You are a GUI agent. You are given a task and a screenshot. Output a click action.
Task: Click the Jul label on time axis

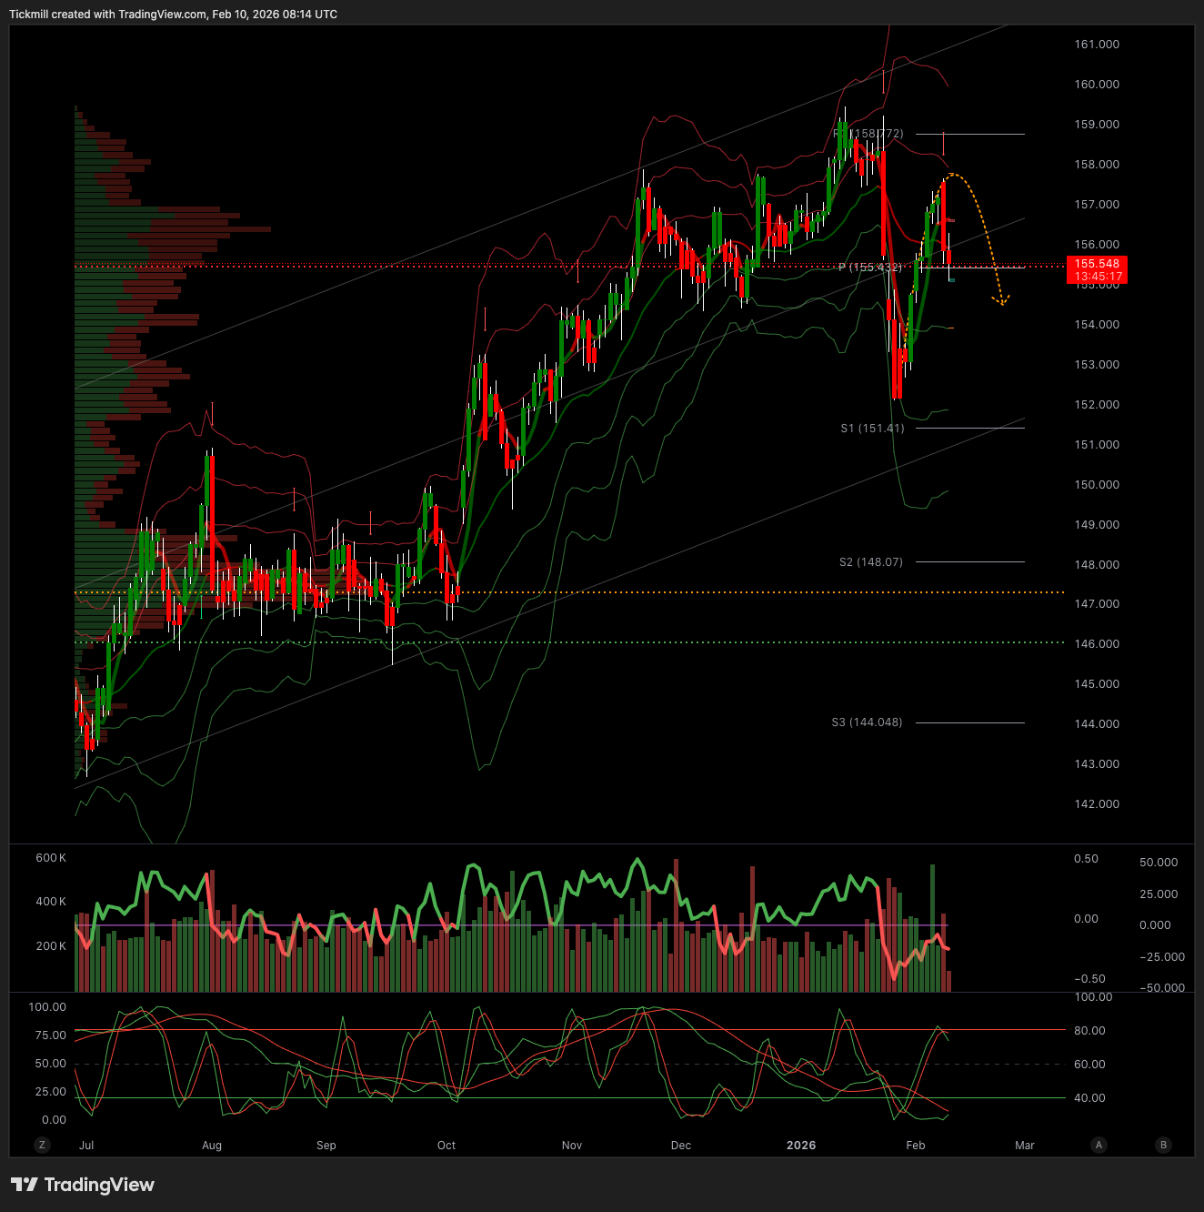point(86,1146)
